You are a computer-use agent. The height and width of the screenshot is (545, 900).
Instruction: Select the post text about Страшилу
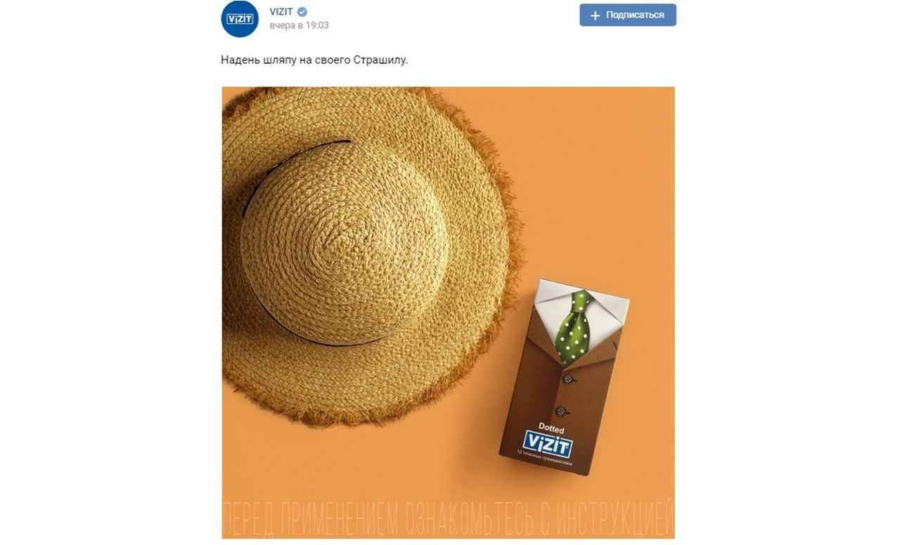[x=314, y=60]
